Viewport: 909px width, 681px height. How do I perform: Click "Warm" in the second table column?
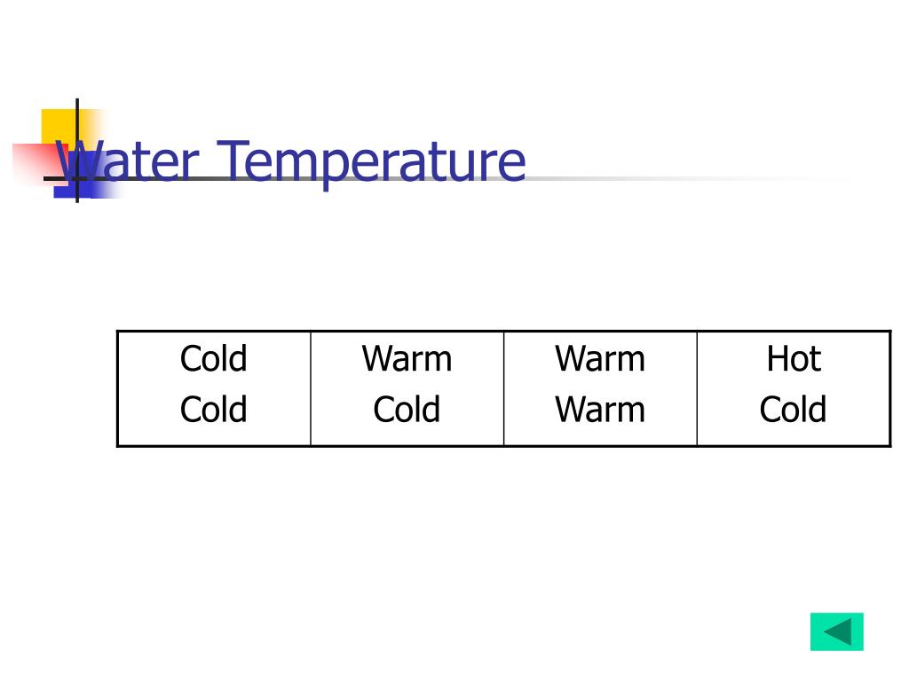point(407,358)
